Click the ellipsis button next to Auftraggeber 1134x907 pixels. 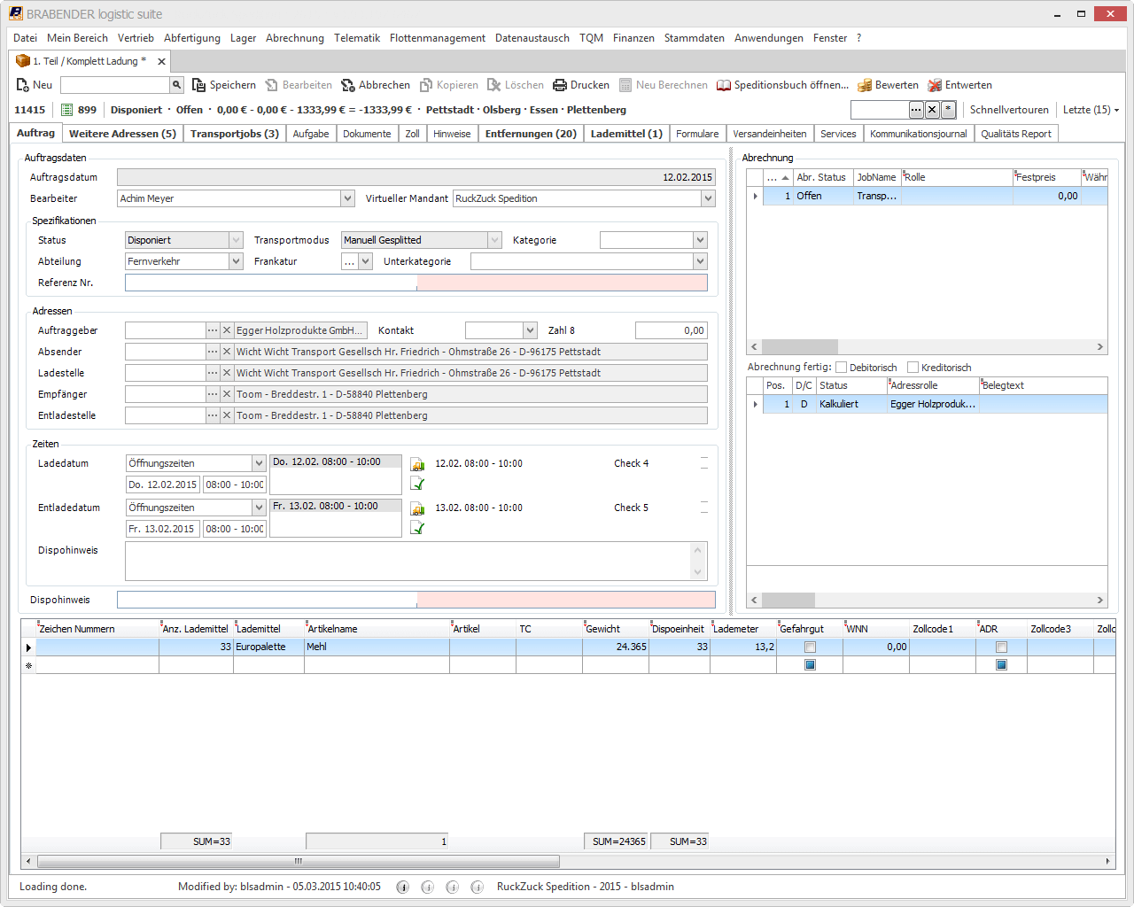point(213,330)
